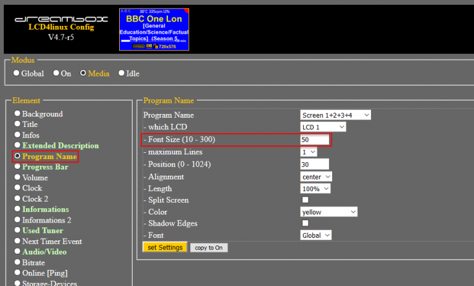Click the LCD preview thumbnail for BBC One Lon

pos(154,29)
